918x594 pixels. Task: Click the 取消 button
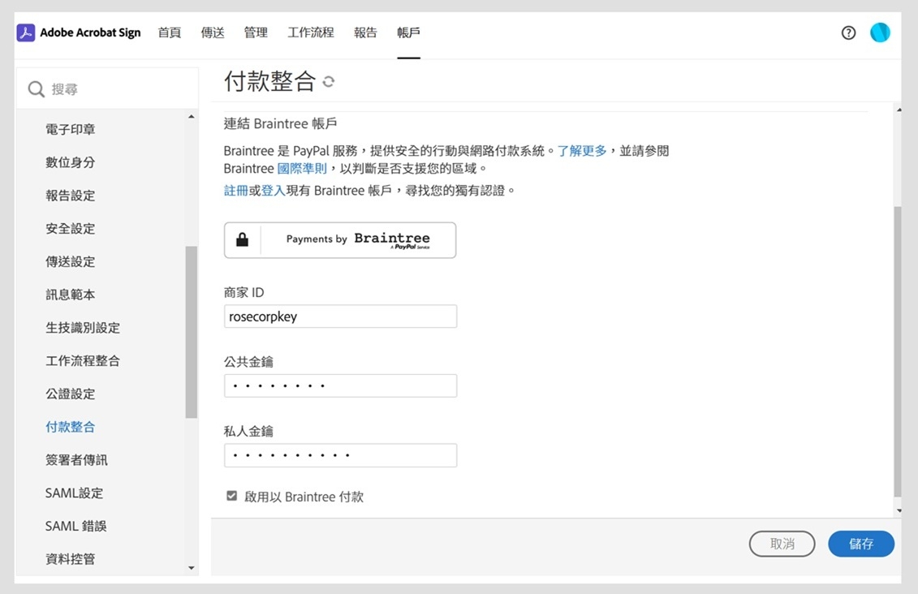[782, 544]
